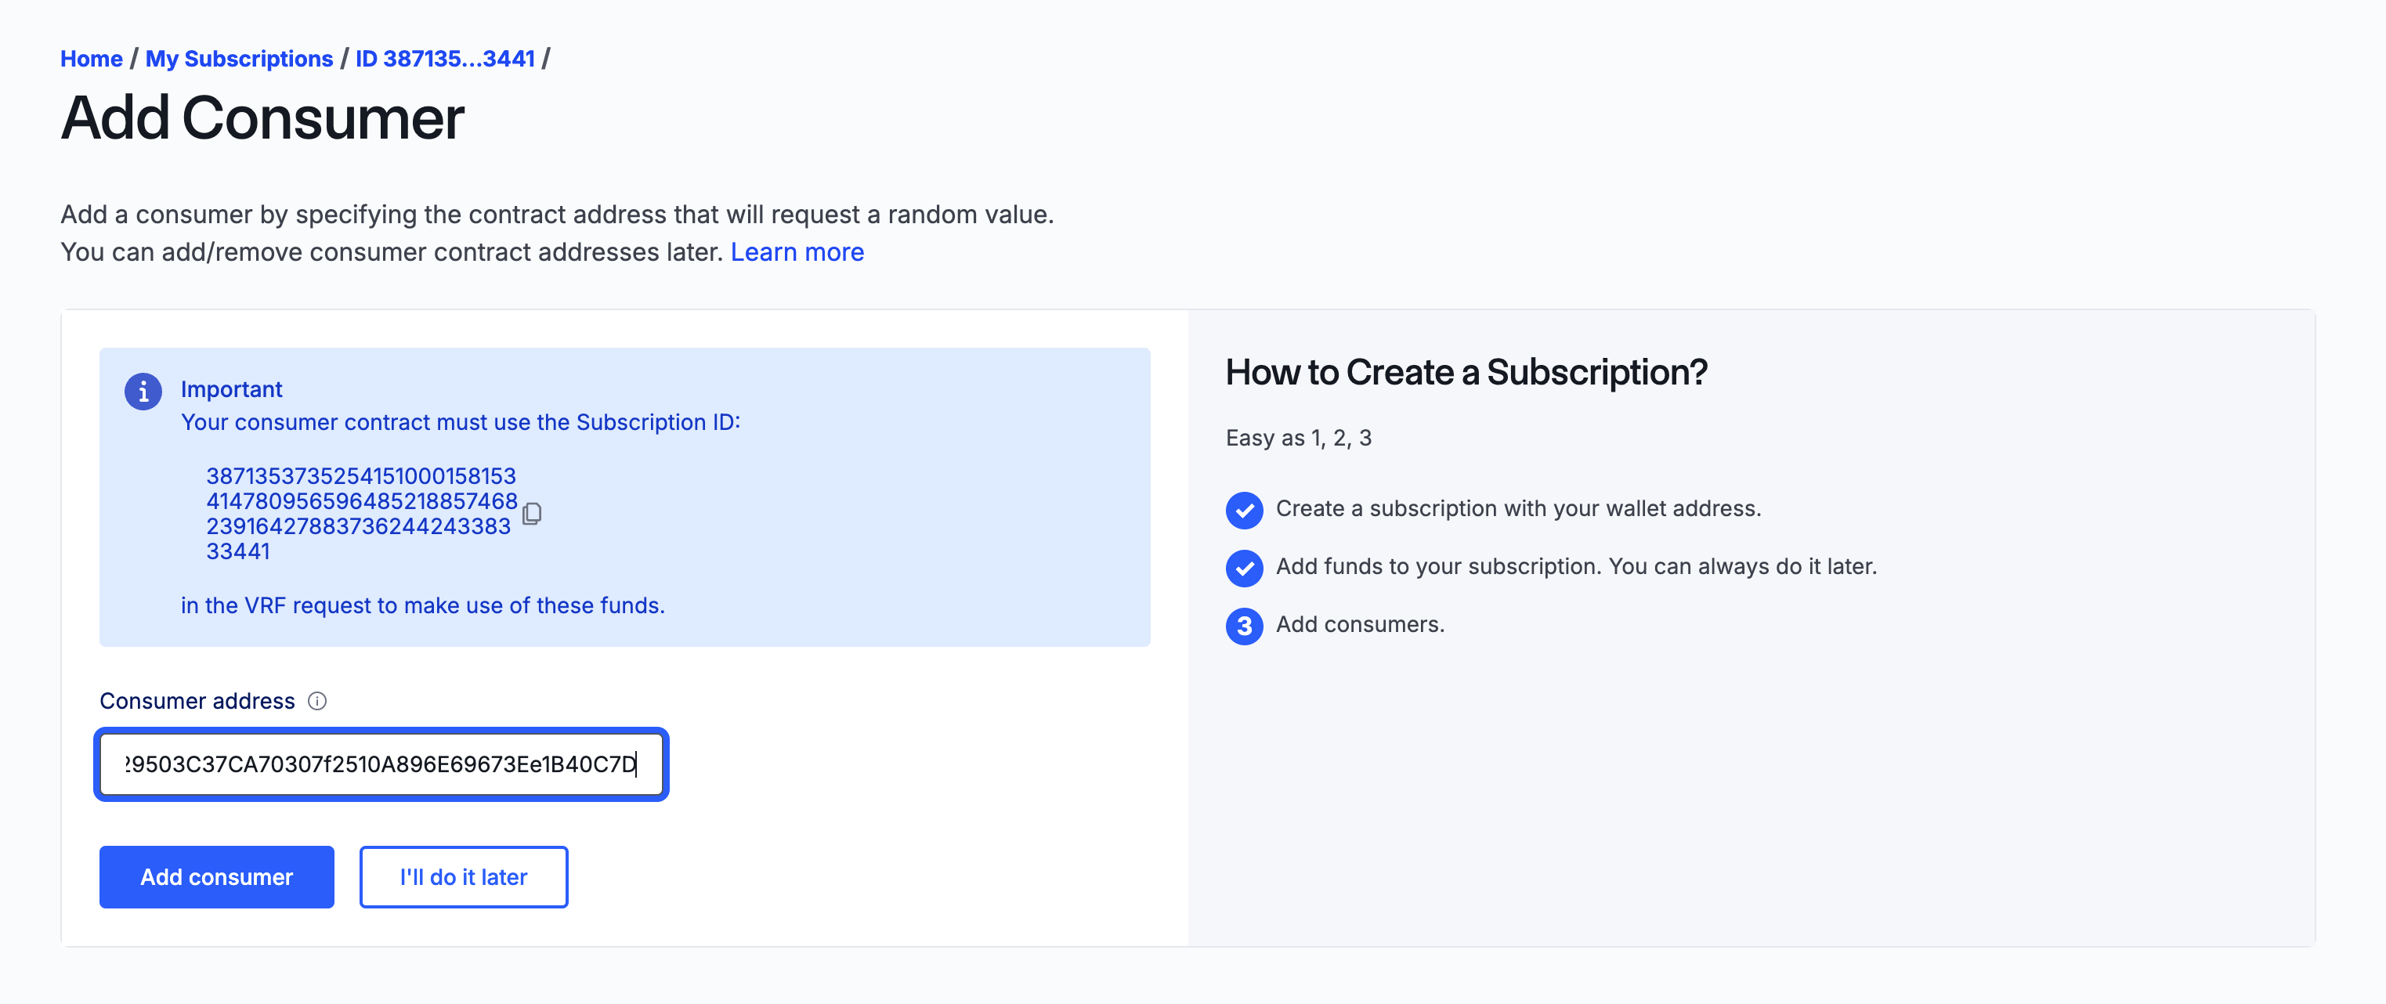This screenshot has height=1004, width=2386.
Task: Open the ID 387135...3441 breadcrumb
Action: [x=445, y=59]
